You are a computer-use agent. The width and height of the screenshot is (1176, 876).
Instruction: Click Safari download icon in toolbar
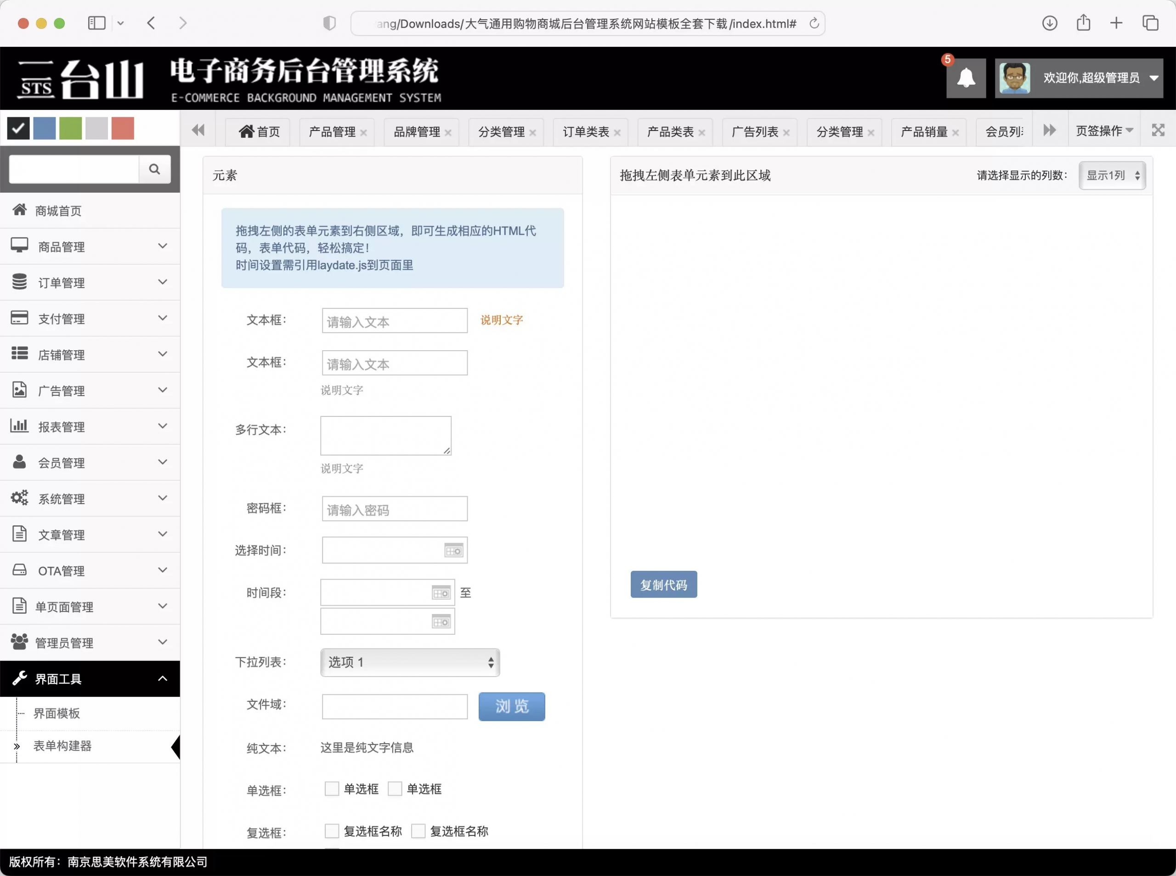[1049, 23]
